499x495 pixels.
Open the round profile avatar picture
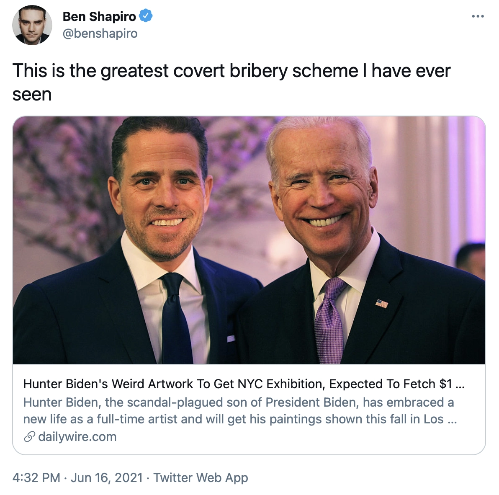pyautogui.click(x=32, y=25)
